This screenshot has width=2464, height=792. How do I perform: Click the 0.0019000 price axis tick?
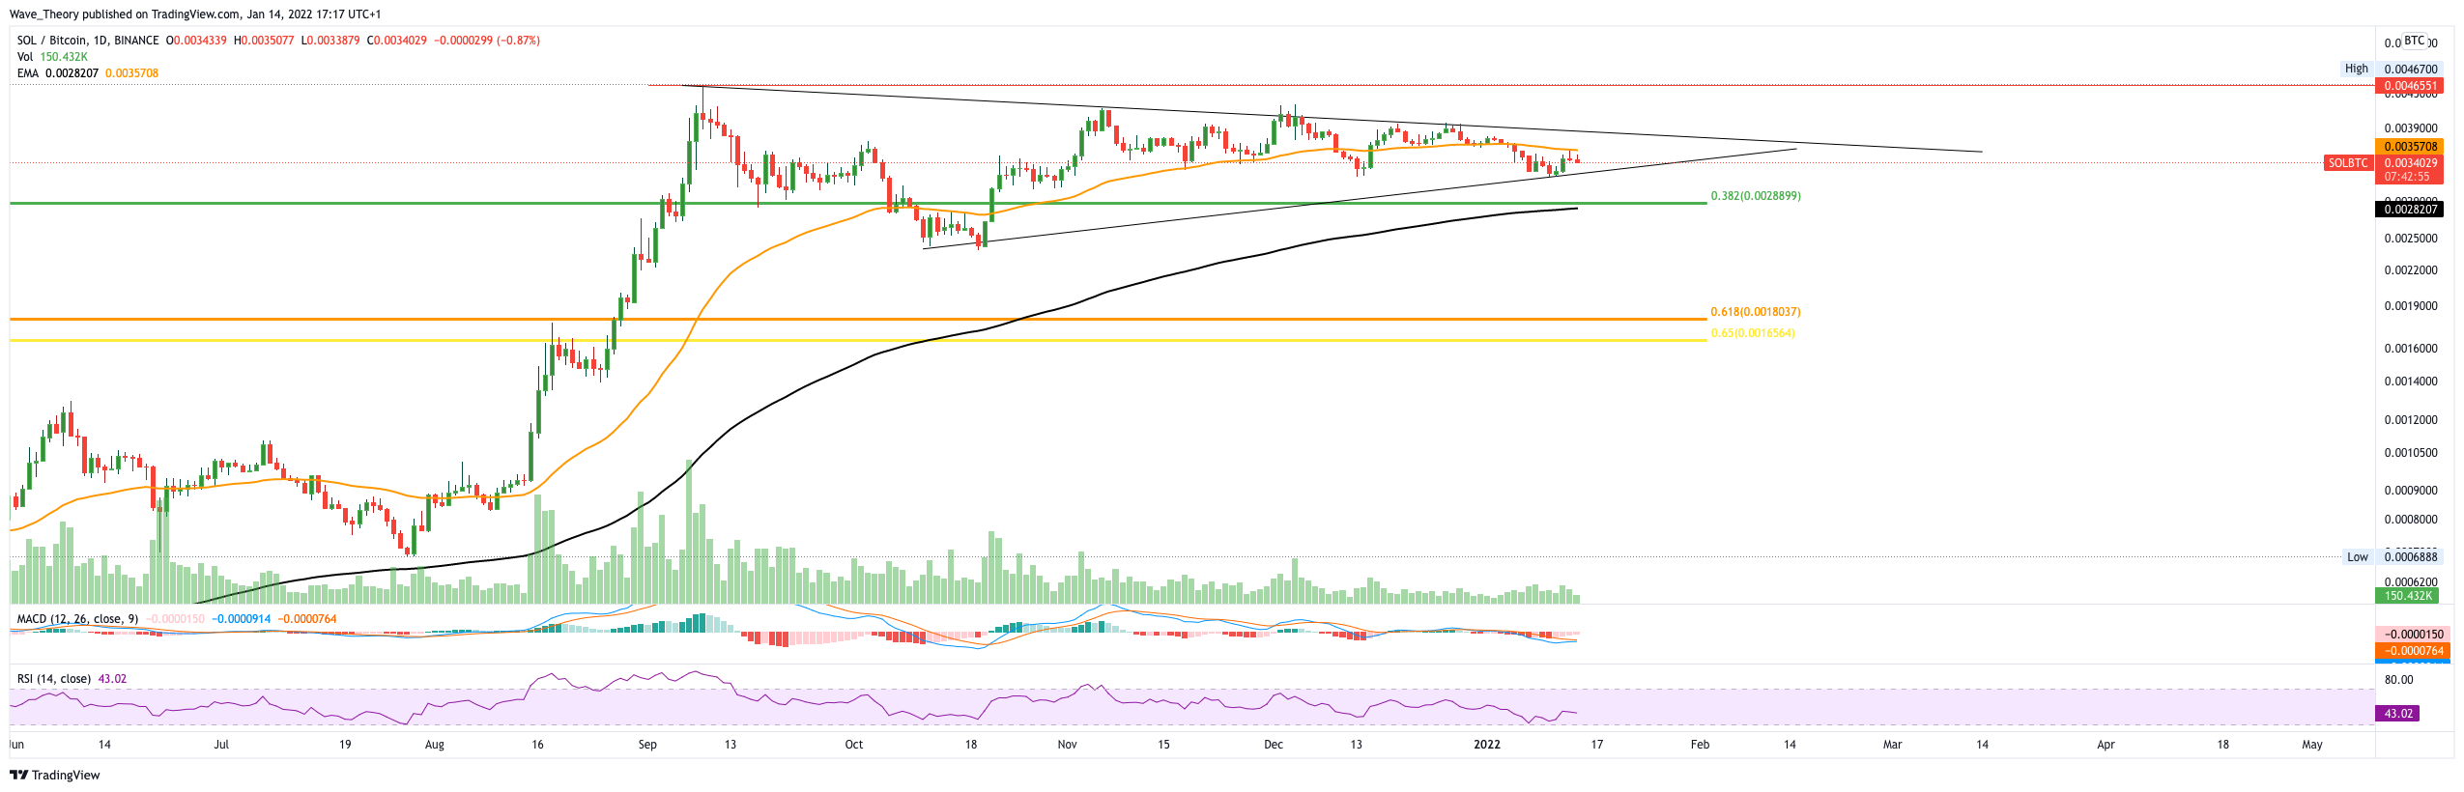pos(2410,306)
